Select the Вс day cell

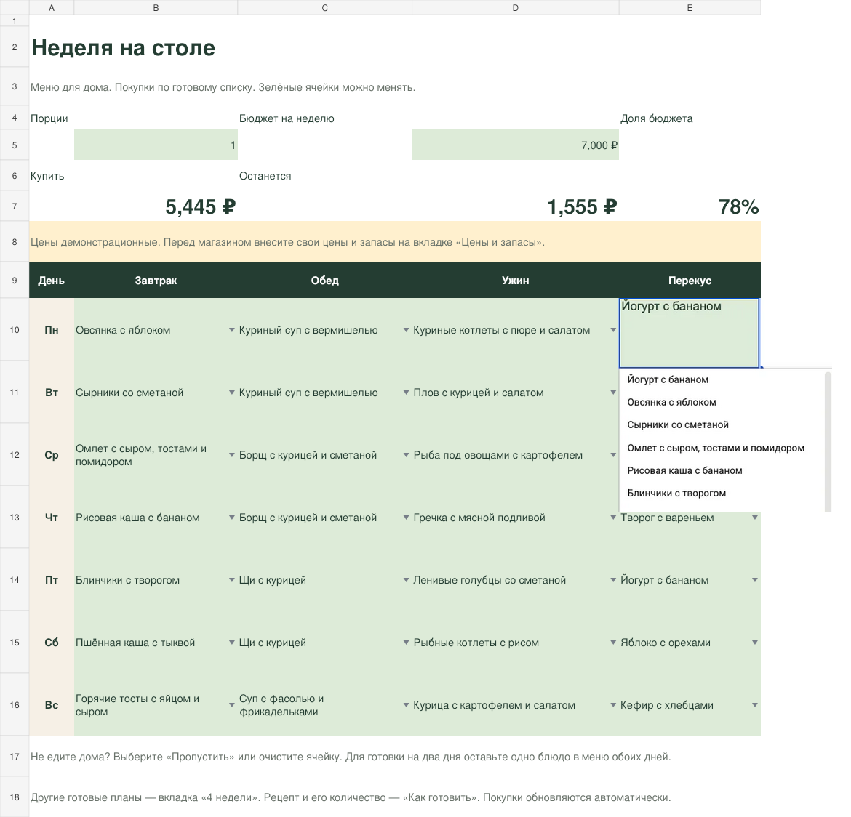[x=52, y=705]
